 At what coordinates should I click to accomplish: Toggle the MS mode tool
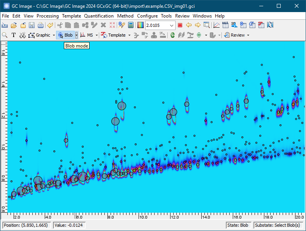tap(87, 35)
